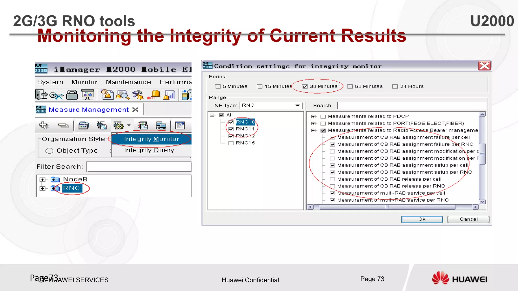The height and width of the screenshot is (291, 518).
Task: Click the Condition settings dialog title icon
Action: point(208,66)
